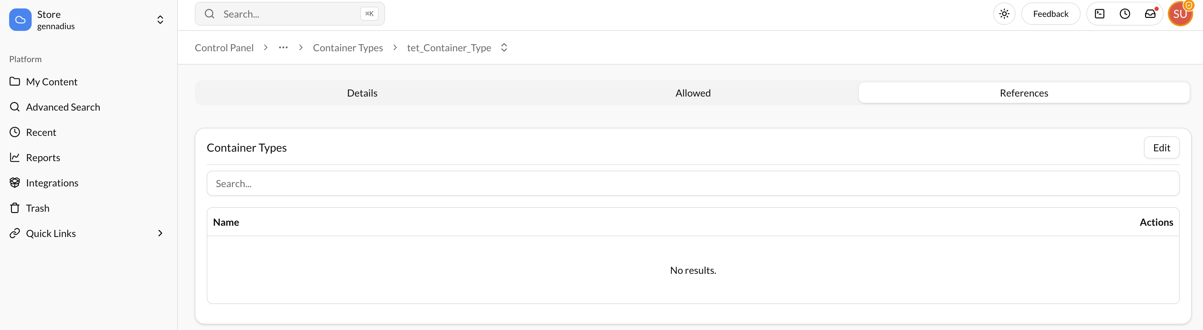The height and width of the screenshot is (330, 1203).
Task: Open the Trash
Action: point(37,208)
